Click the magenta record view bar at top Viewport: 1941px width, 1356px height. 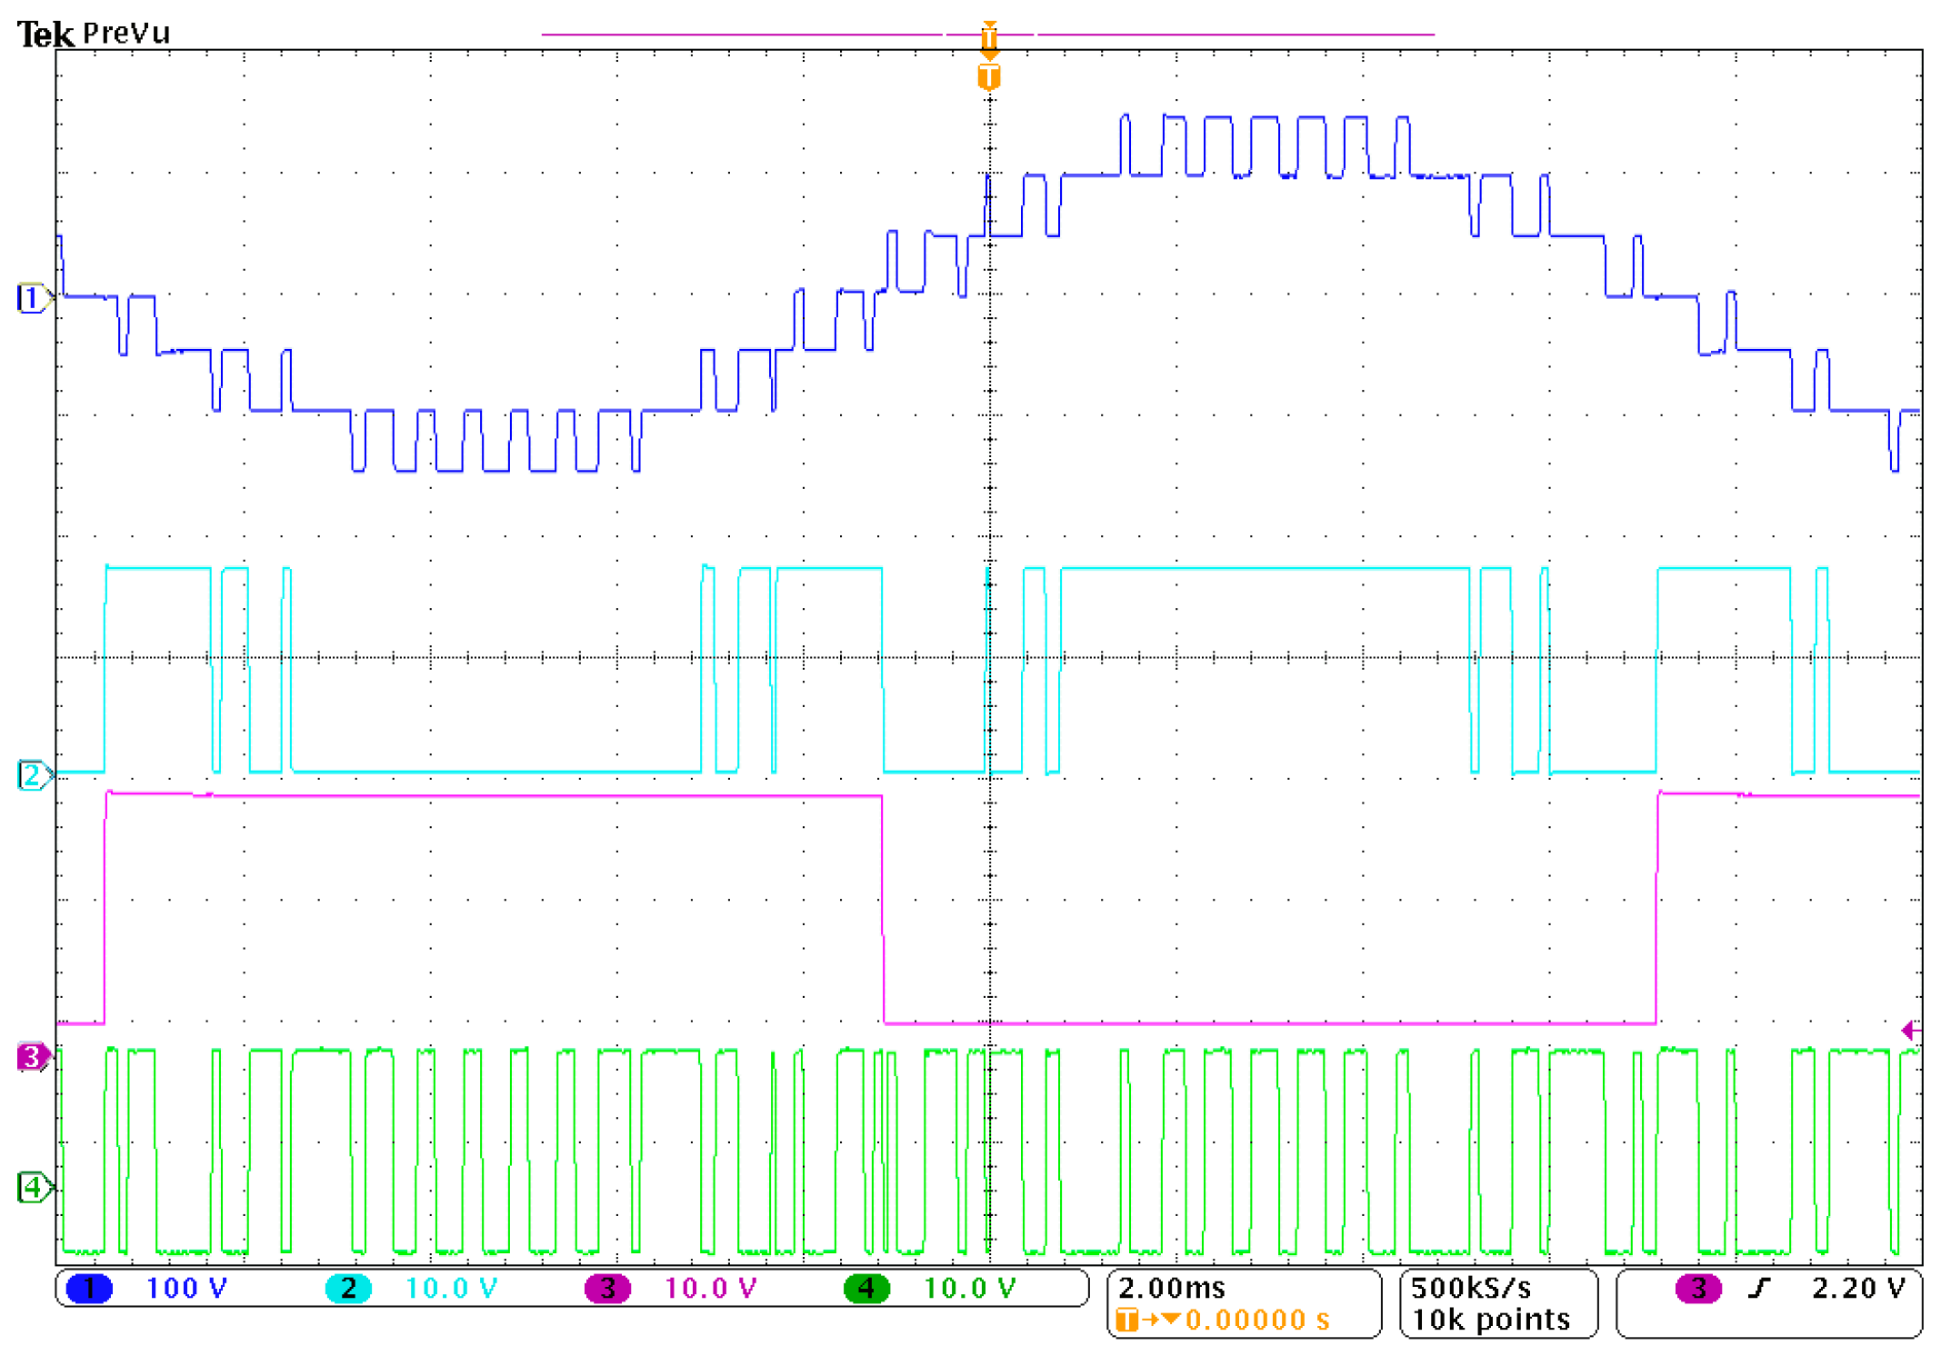988,35
